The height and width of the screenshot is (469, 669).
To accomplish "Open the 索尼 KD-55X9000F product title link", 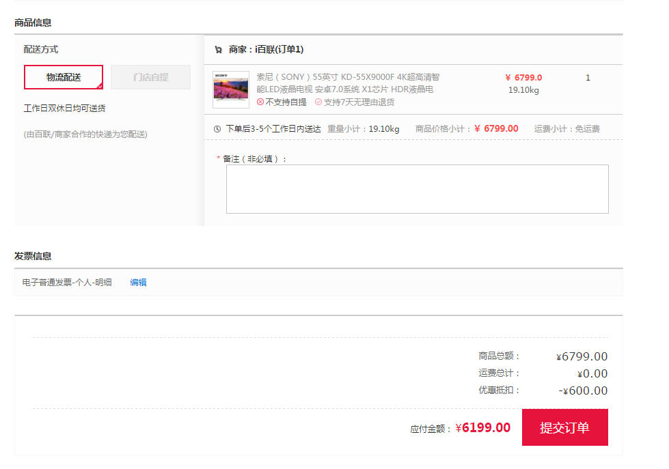I will (x=348, y=83).
